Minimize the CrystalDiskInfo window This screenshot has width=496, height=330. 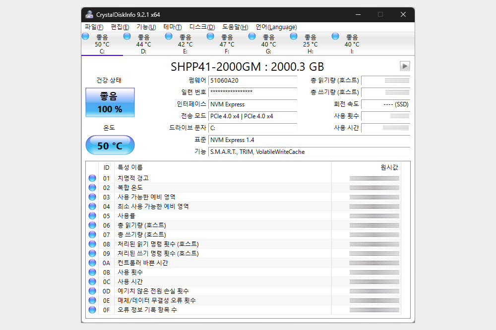pyautogui.click(x=358, y=14)
